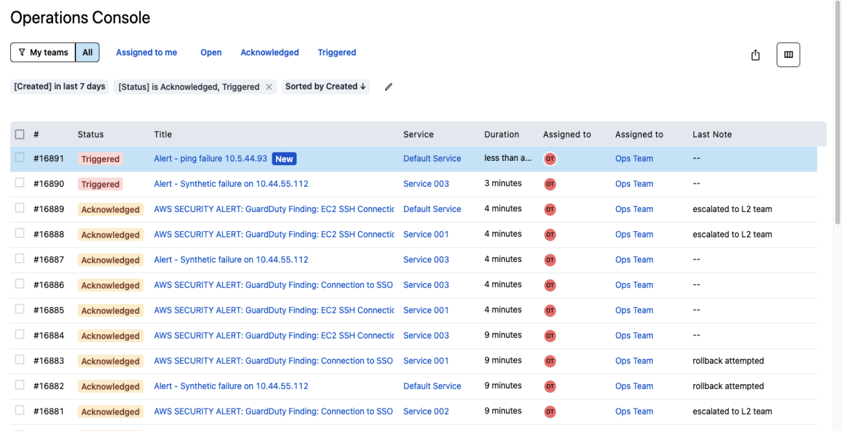The image size is (847, 432).
Task: Click 'escalated to L2 team' note in #16881
Action: [732, 412]
